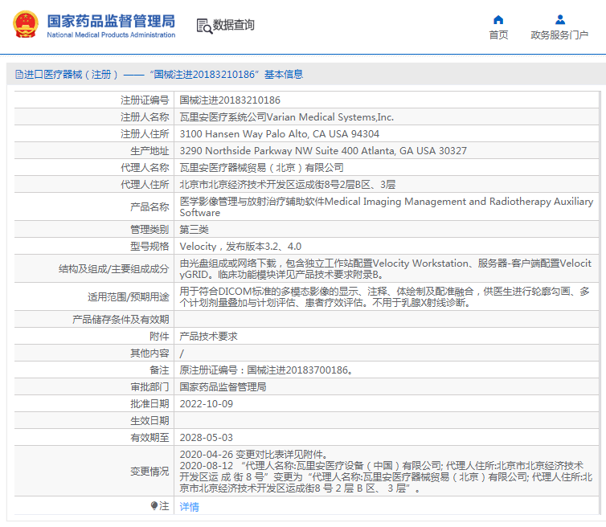This screenshot has height=527, width=606.
Task: Click 国家药品监督管理局 in 审批部门 row
Action: (x=223, y=386)
